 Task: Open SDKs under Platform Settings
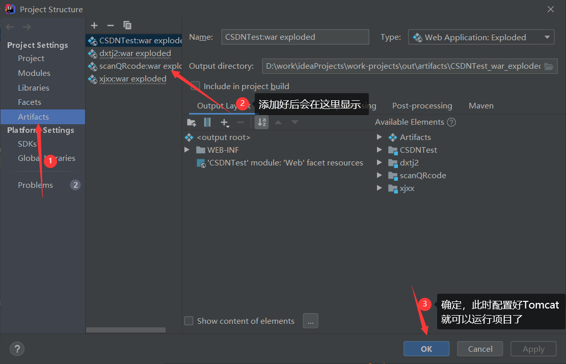click(28, 144)
